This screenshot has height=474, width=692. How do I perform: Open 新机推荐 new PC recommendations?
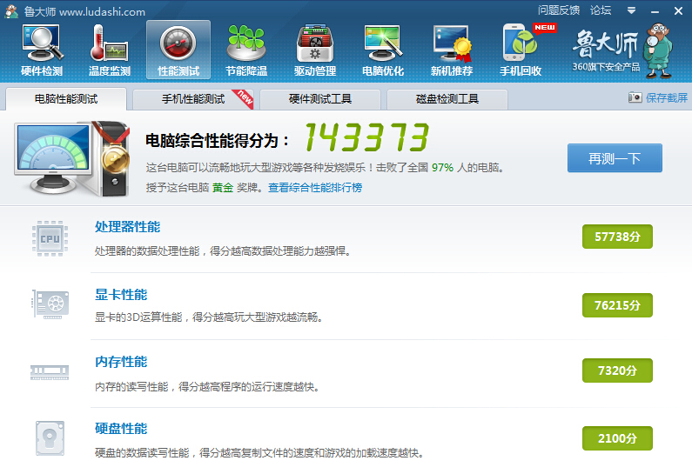(452, 50)
